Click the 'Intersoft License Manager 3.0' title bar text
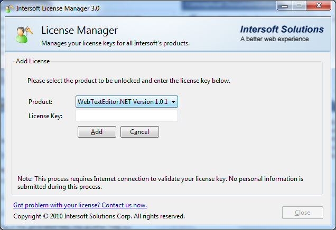The height and width of the screenshot is (230, 336). [x=58, y=8]
